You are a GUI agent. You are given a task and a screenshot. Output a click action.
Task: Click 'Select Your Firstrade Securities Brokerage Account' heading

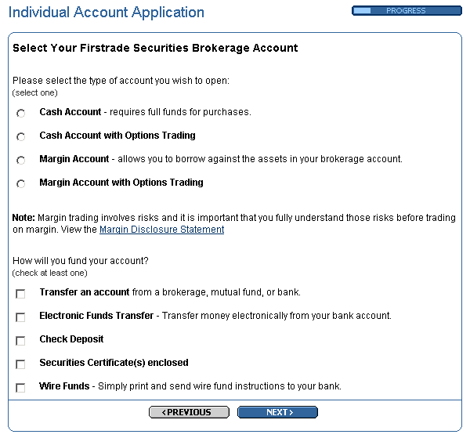pyautogui.click(x=155, y=48)
